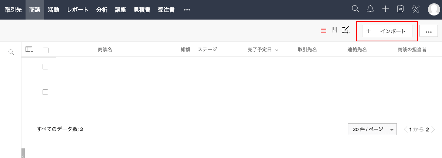Open the manage columns table icon
The image size is (442, 158).
pos(29,49)
